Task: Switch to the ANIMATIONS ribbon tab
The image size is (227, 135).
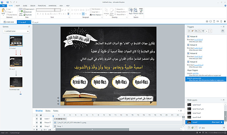Action: tap(53, 6)
